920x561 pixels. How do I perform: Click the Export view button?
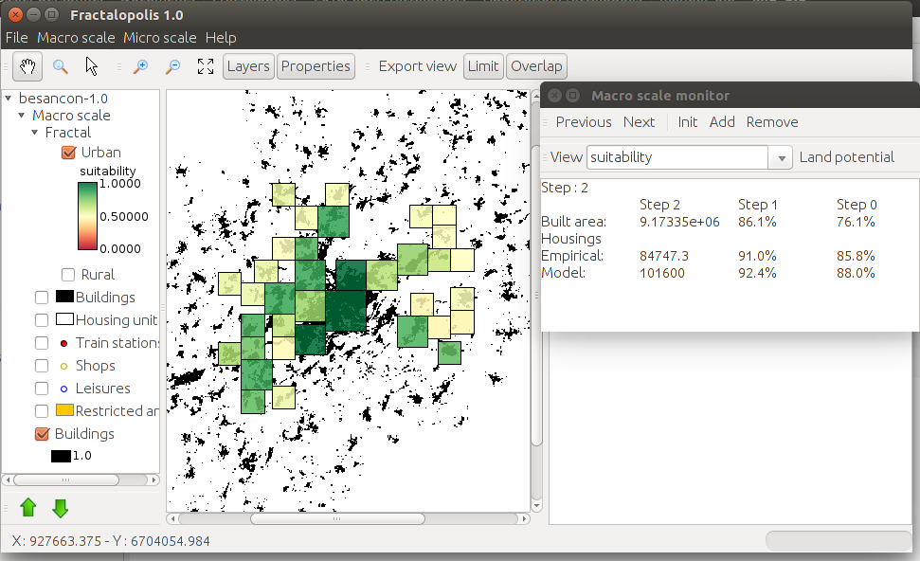(416, 66)
